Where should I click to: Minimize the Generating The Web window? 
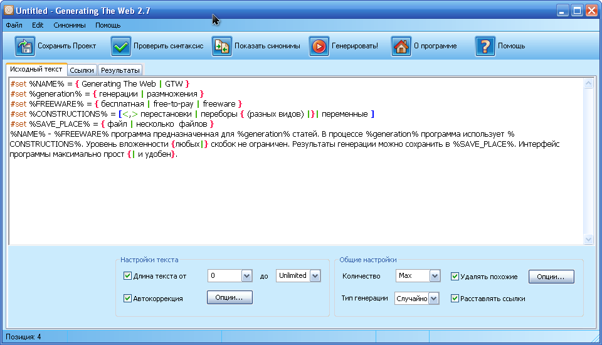tap(562, 11)
